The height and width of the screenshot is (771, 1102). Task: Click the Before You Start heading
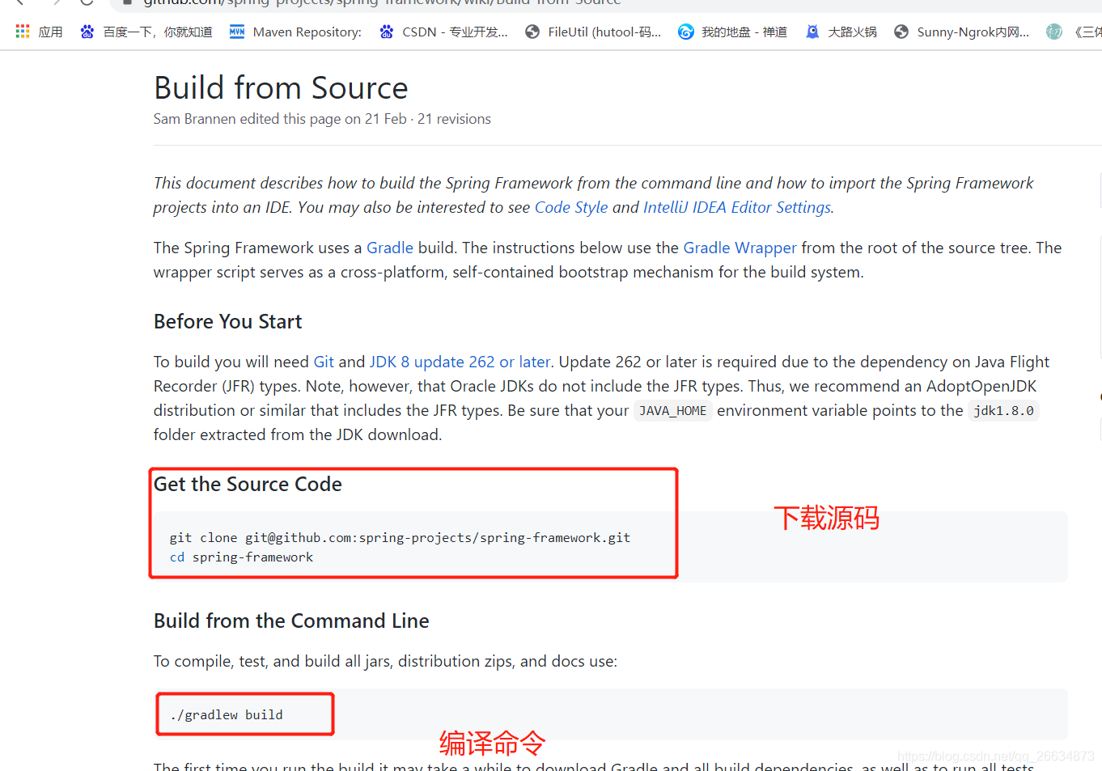tap(227, 321)
